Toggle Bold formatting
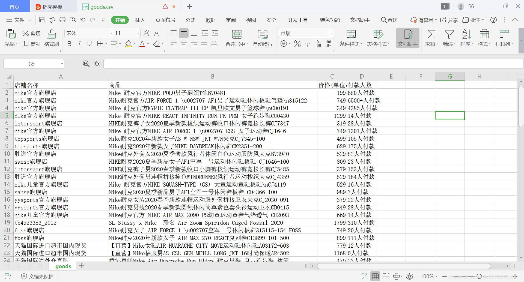 pos(69,44)
